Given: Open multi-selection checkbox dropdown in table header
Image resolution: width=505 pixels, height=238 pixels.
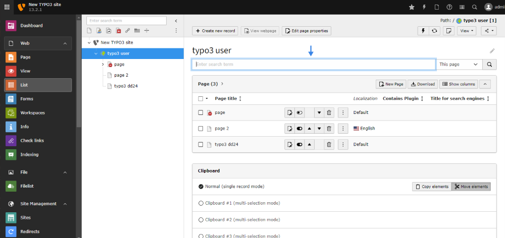Looking at the screenshot, I should click(203, 99).
